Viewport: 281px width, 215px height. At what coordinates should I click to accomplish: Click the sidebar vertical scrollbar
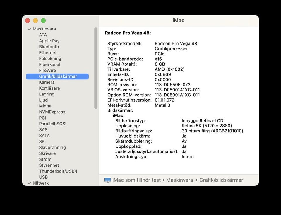[96, 68]
